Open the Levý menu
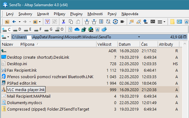This screenshot has height=118, width=189. point(10,14)
